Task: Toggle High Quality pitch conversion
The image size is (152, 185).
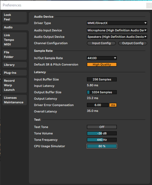Action: (102, 65)
